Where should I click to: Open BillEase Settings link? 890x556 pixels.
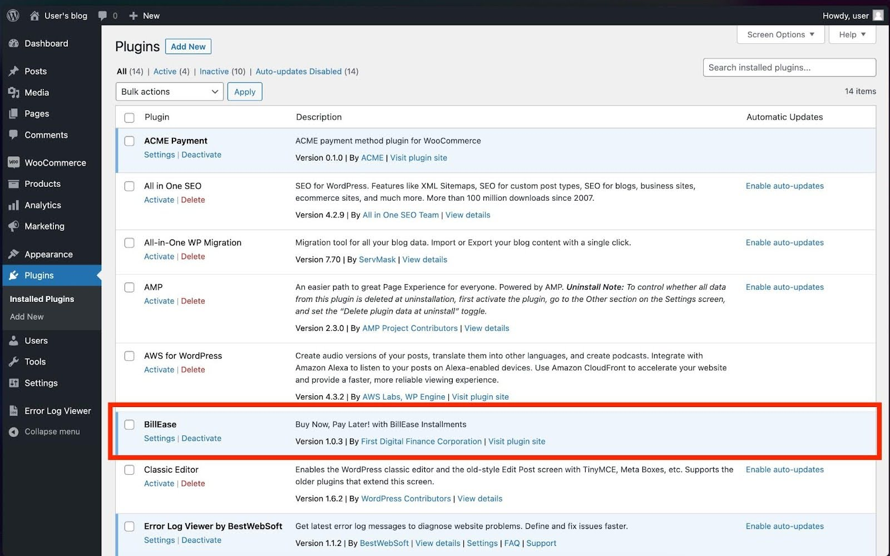(x=159, y=438)
